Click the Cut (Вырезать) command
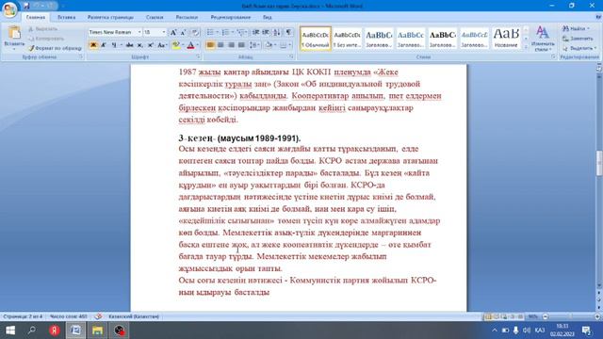Viewport: 603px width, 339px height. (x=43, y=29)
